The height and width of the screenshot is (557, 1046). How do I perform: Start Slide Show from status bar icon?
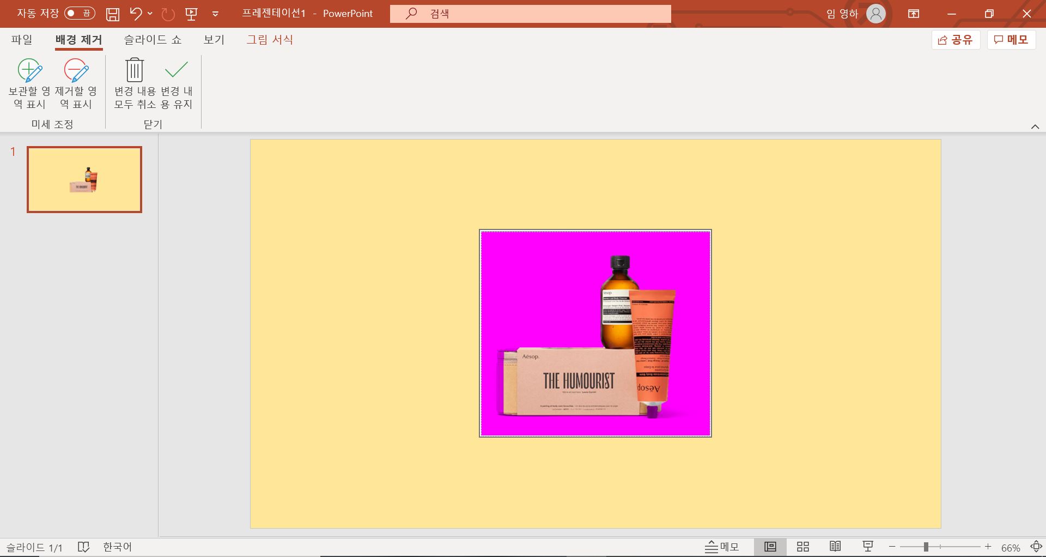[x=868, y=547]
